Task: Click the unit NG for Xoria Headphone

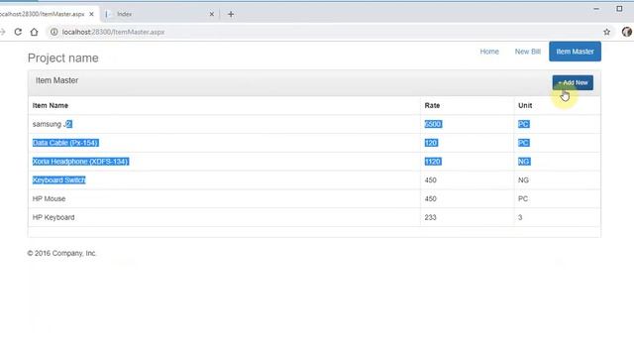Action: (524, 161)
